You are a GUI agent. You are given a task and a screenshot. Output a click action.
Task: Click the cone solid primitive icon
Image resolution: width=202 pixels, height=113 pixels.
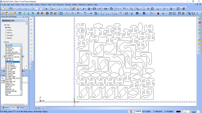(x=11, y=13)
